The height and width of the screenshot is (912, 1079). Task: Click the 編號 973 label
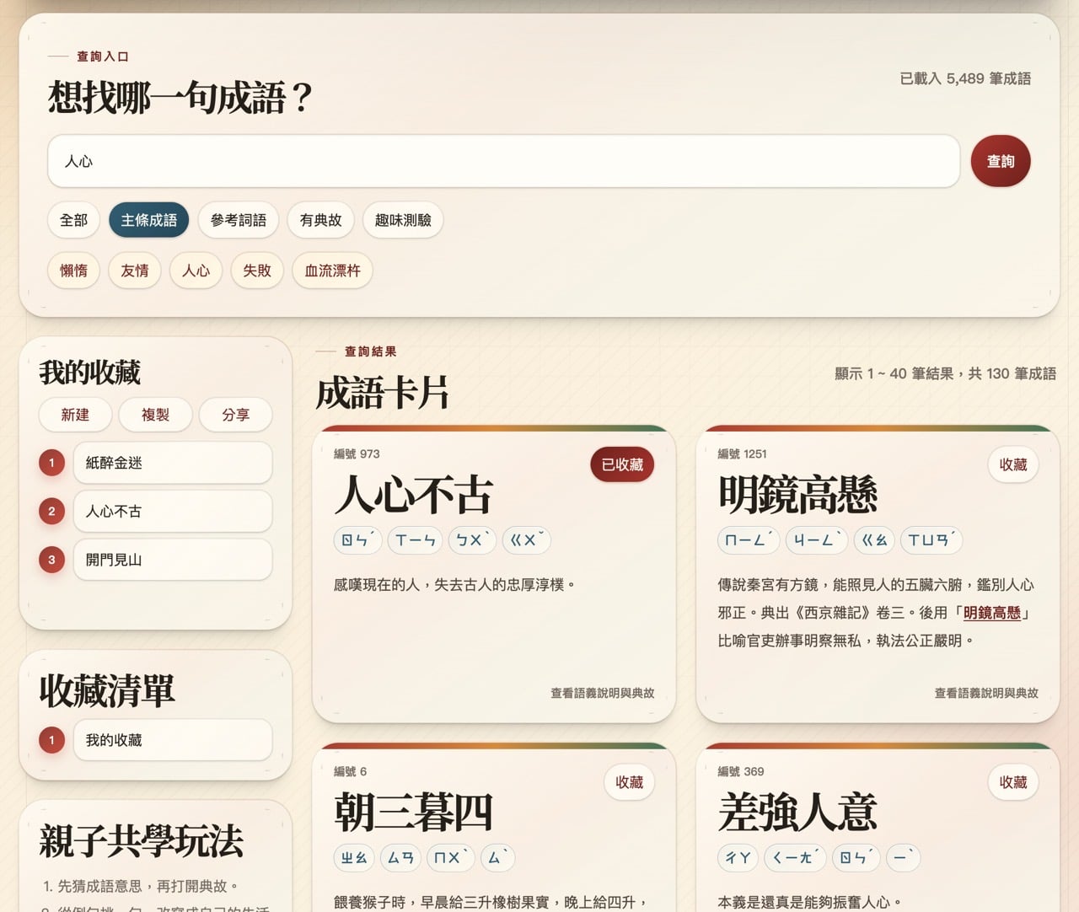pos(357,453)
